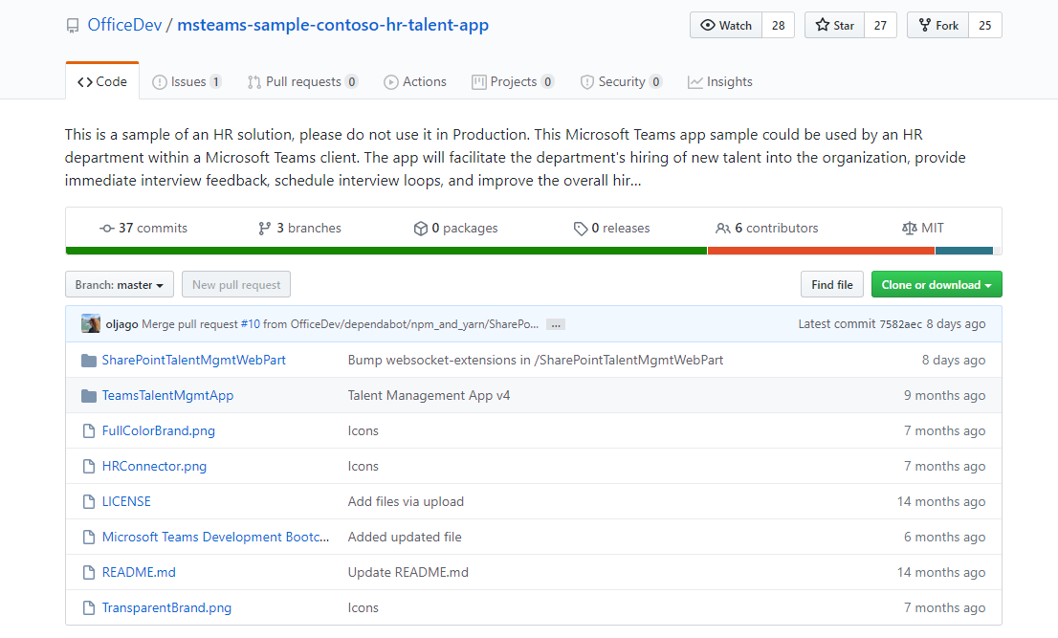The height and width of the screenshot is (638, 1058).
Task: Click the file icon beside HRConnector.png
Action: (88, 467)
